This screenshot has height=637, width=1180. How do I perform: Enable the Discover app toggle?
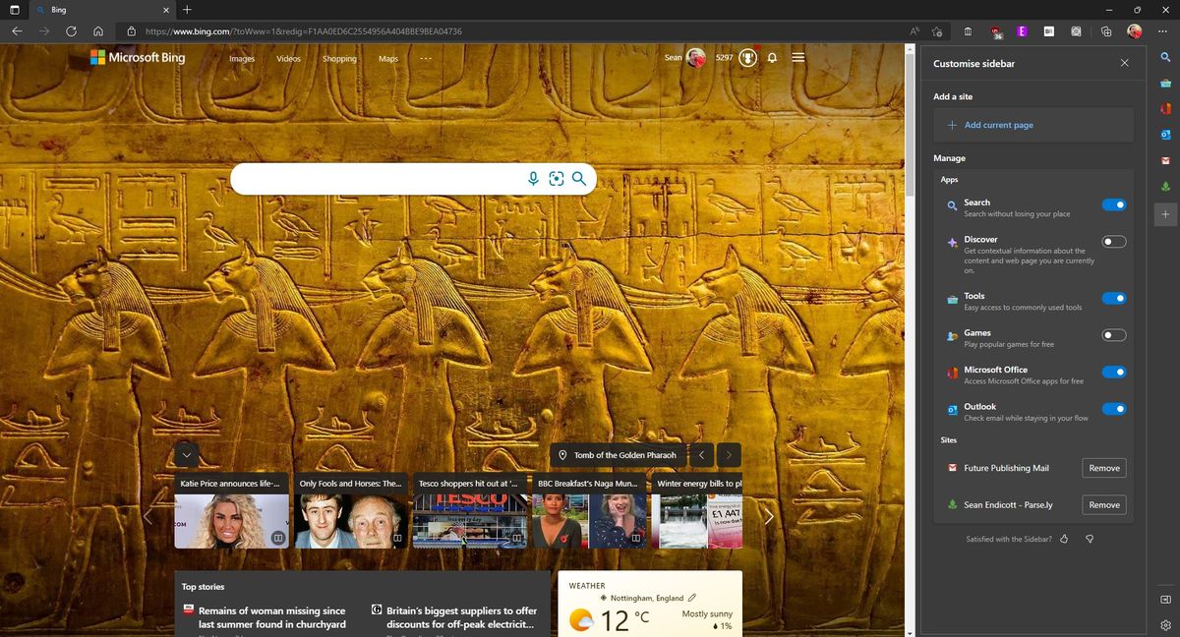click(1112, 241)
